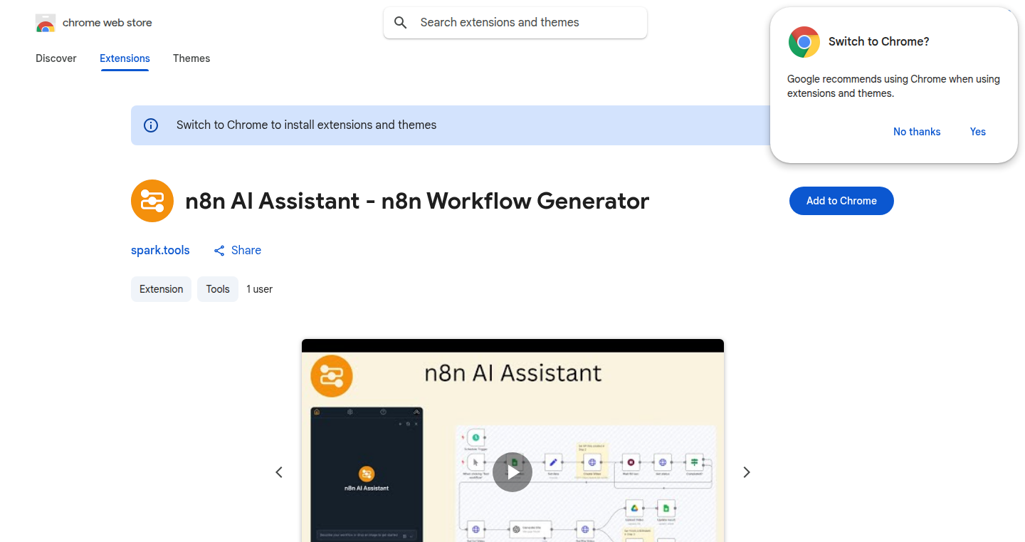
Task: Click the n8n AI Assistant orange extension icon
Action: tap(152, 201)
